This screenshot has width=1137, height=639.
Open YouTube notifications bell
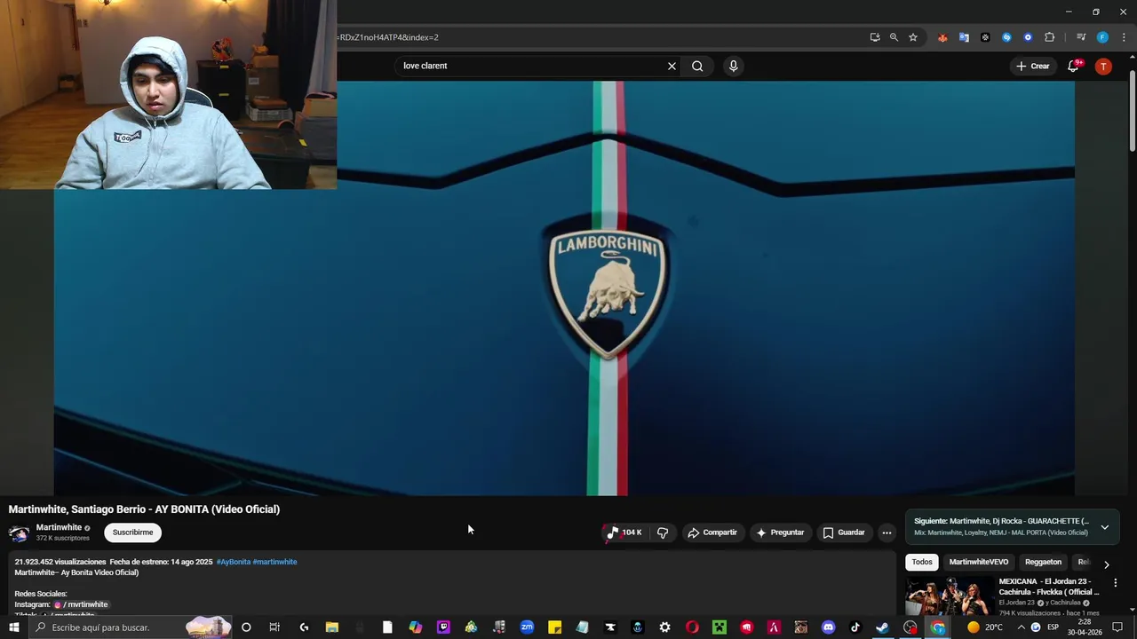[1074, 66]
